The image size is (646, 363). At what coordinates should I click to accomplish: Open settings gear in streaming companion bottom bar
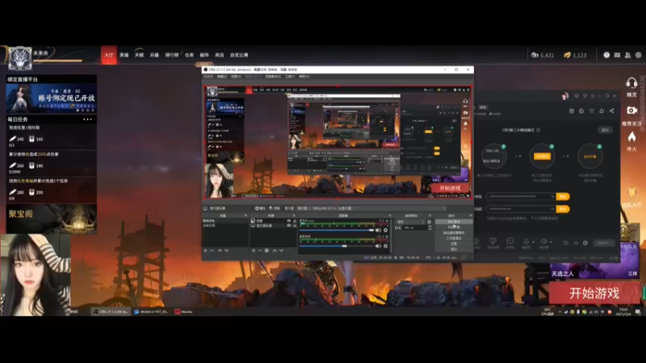point(585,243)
